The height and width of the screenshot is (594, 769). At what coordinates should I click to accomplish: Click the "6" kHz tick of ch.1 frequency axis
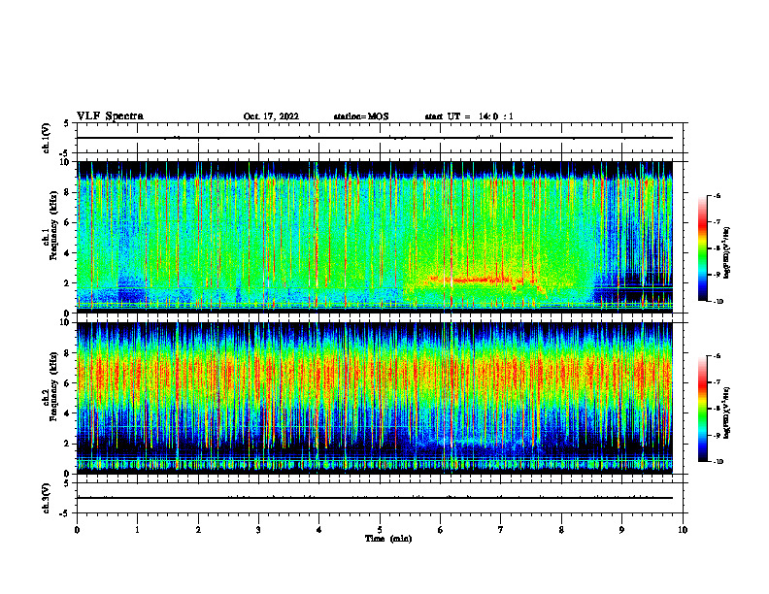coord(68,222)
